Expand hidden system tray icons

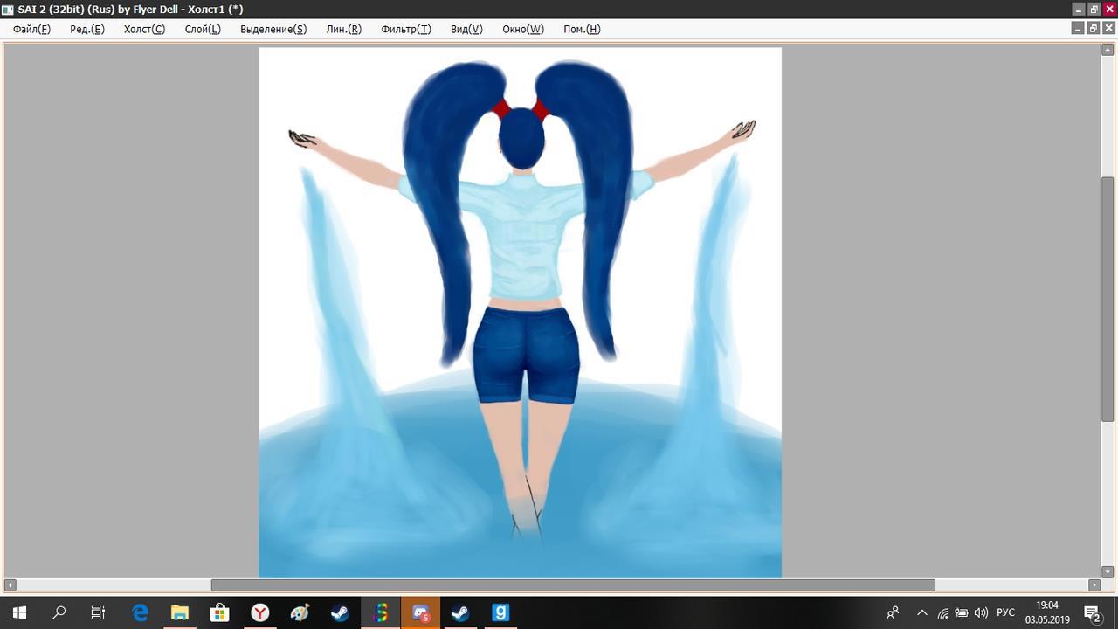coord(921,612)
